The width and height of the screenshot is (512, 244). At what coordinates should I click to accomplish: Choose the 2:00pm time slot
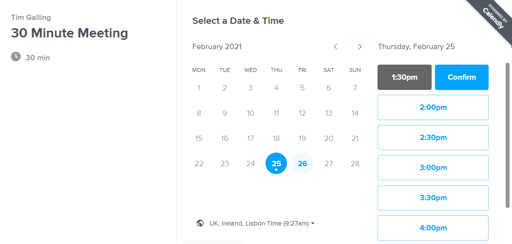click(x=433, y=107)
